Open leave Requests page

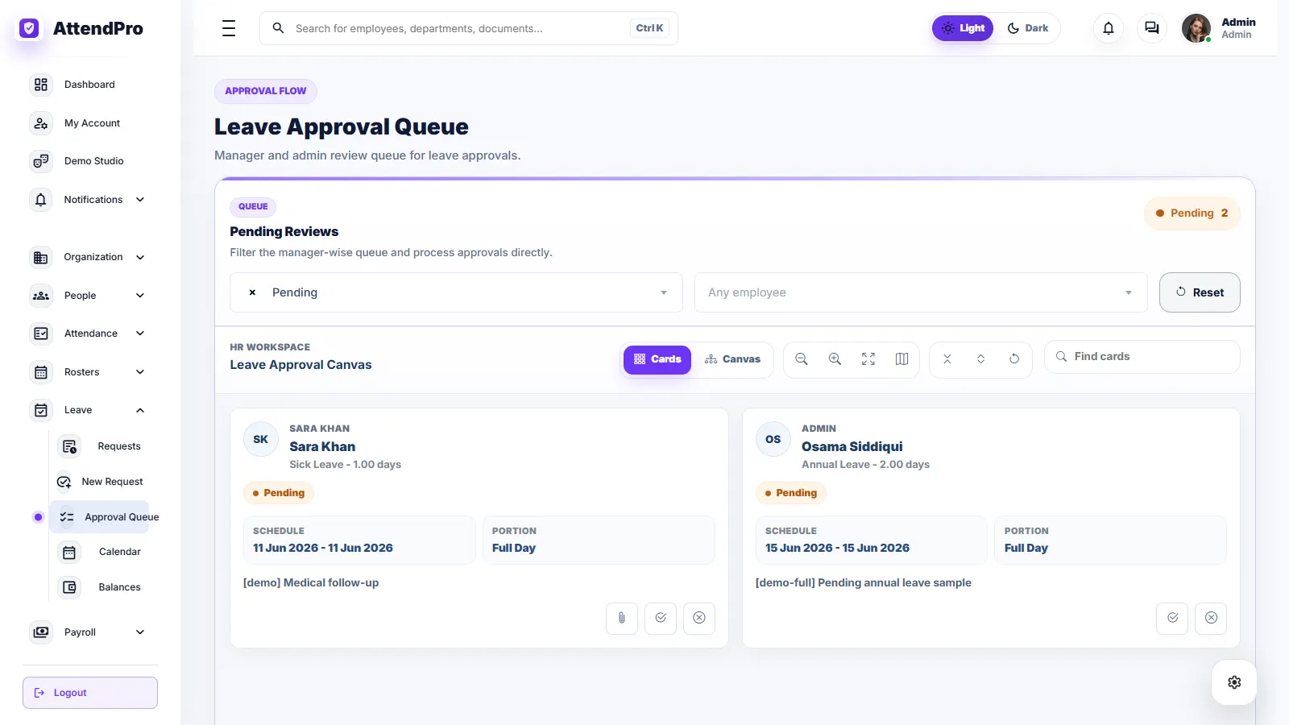[119, 446]
